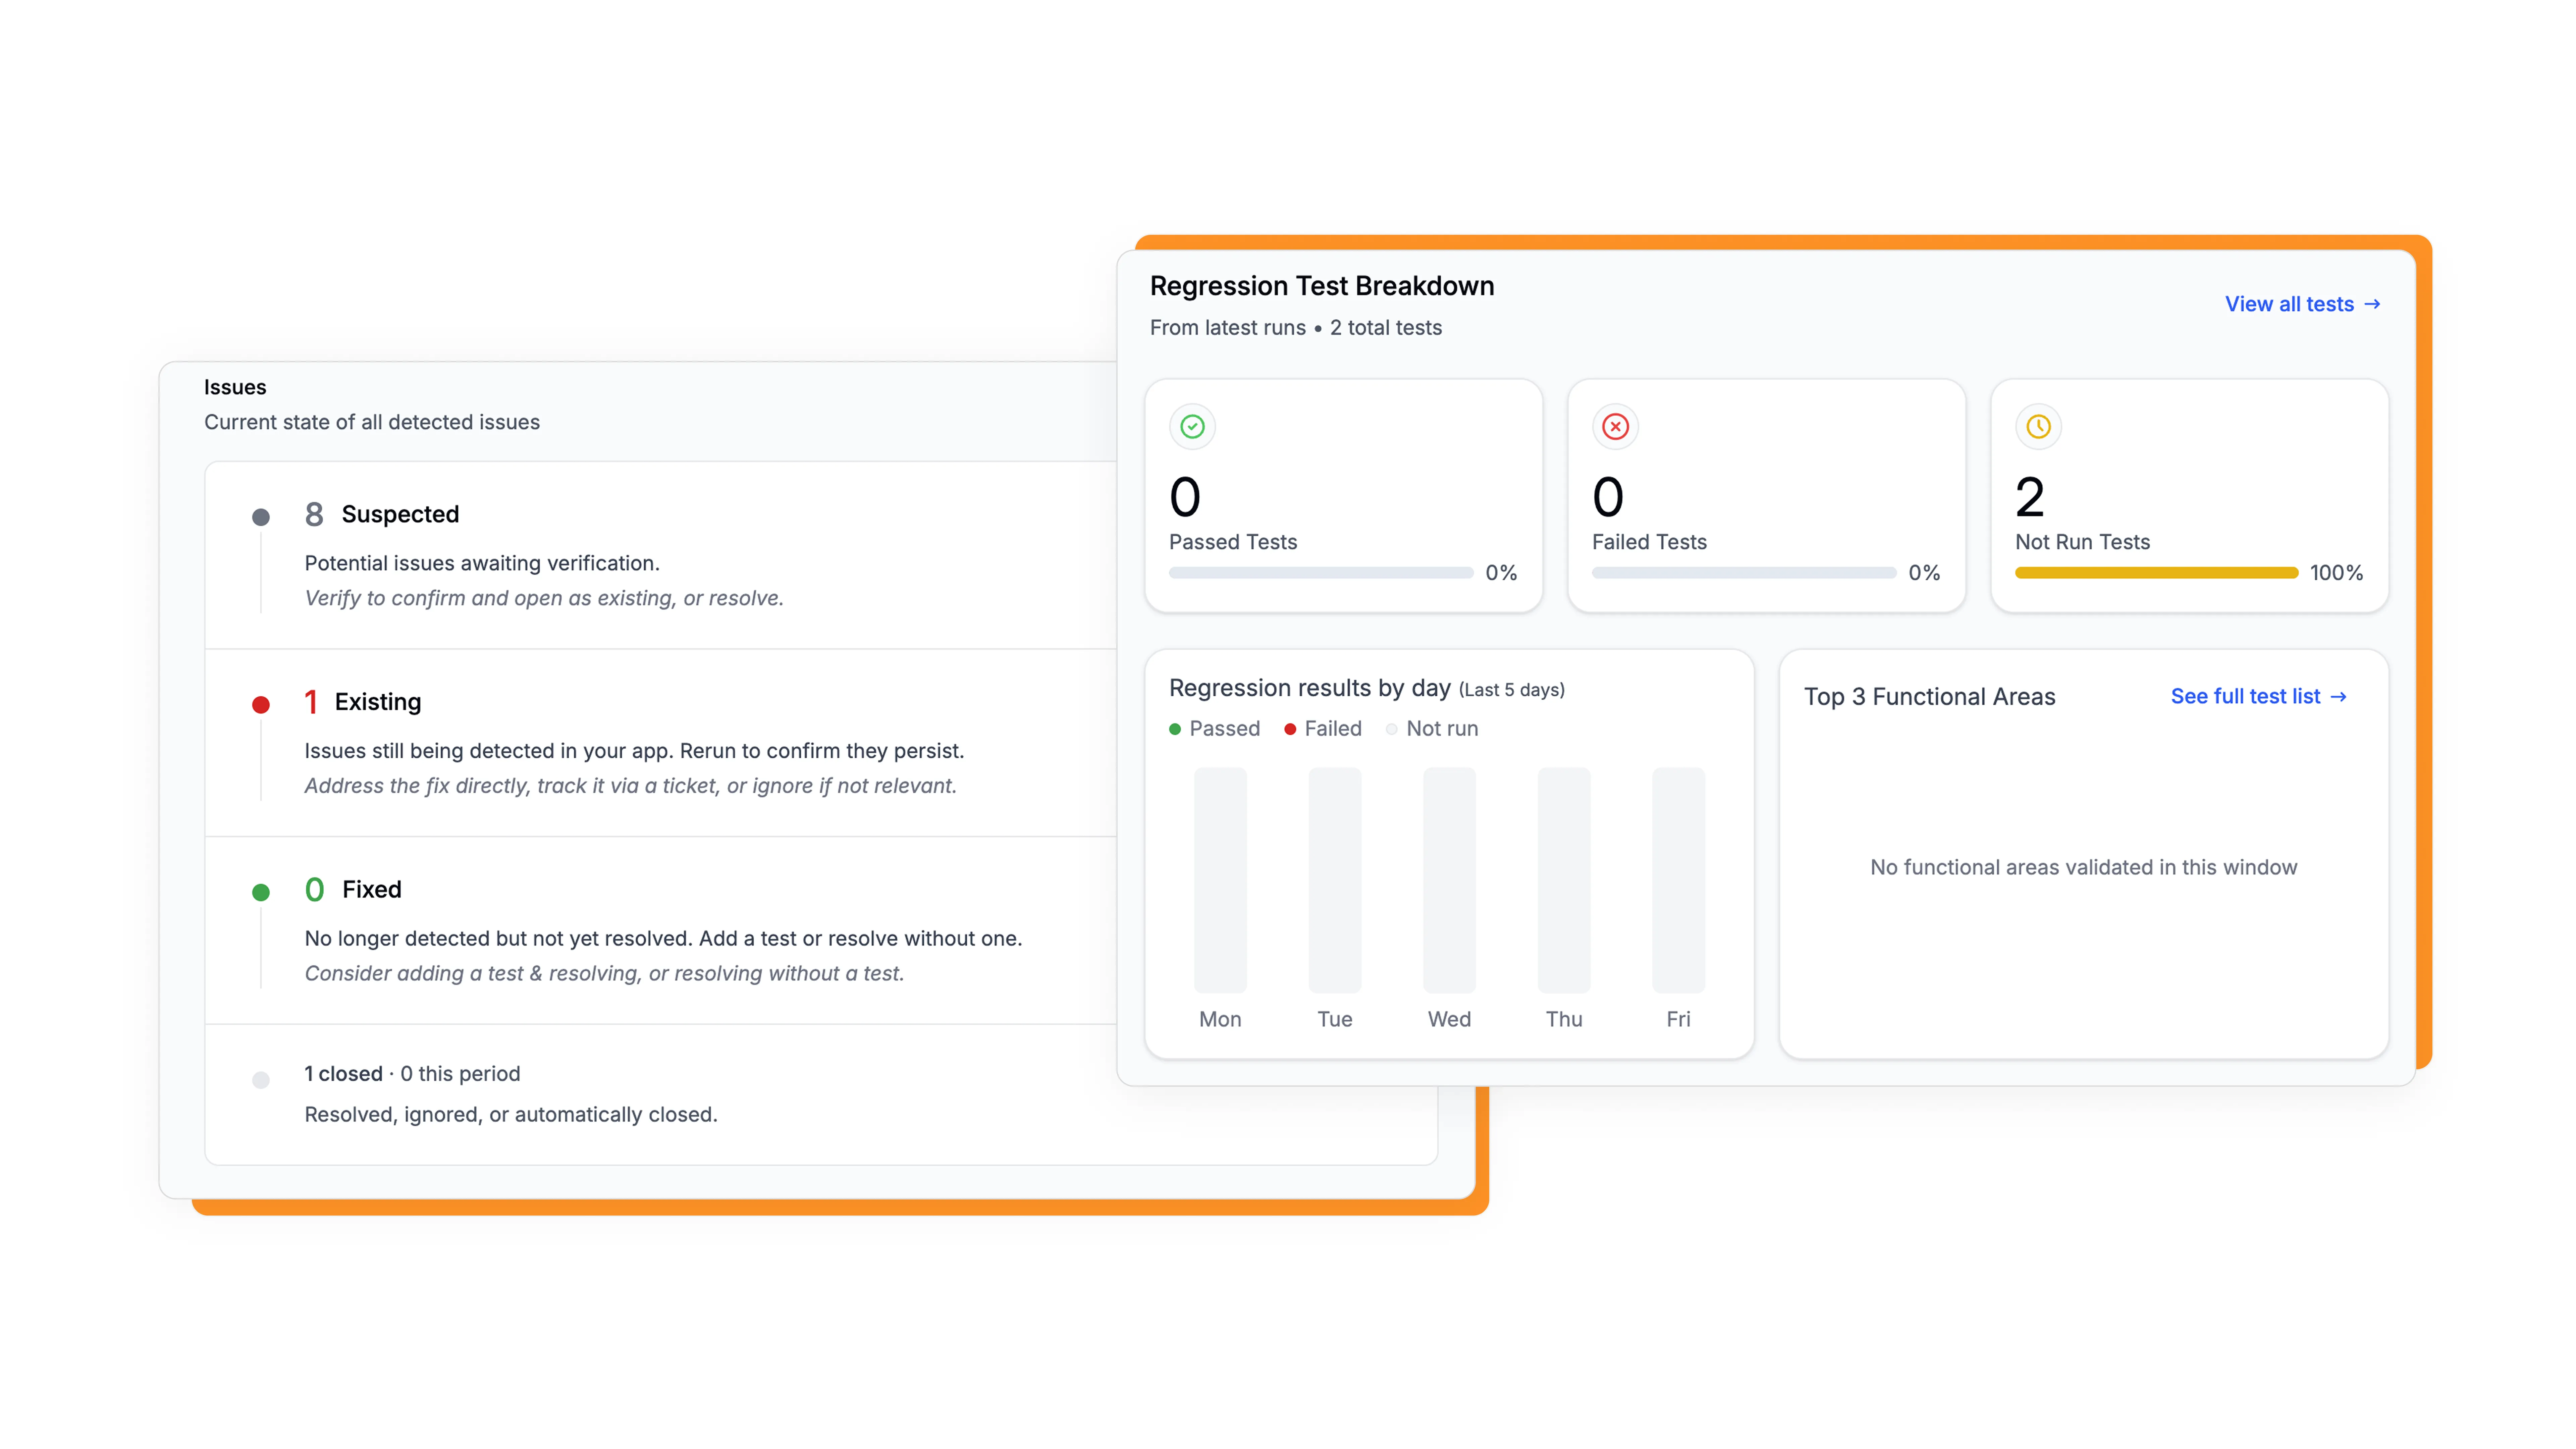Select the Wed bar in the chart
Image resolution: width=2576 pixels, height=1449 pixels.
point(1449,880)
